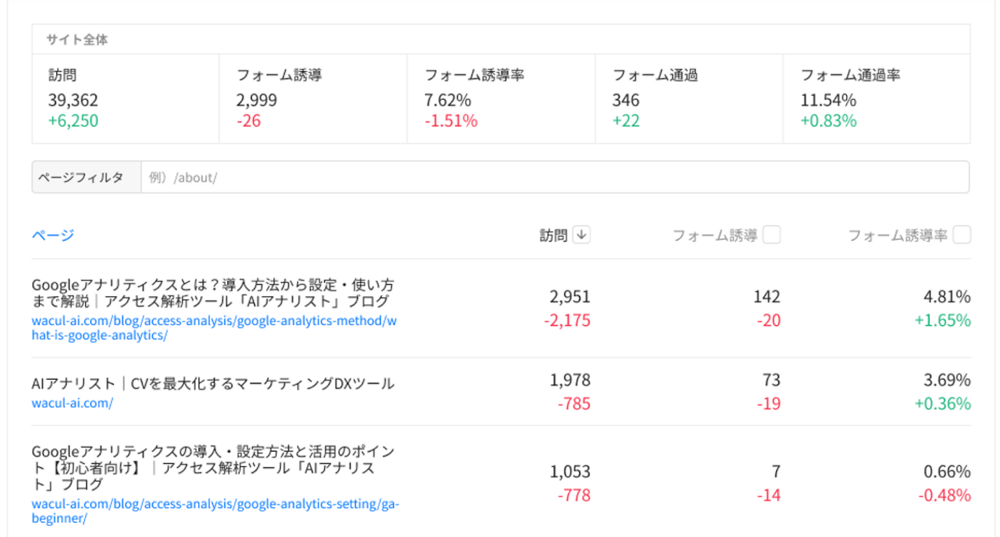The image size is (1000, 537).
Task: Select the フォーム誘導 summary card showing 2,999
Action: pyautogui.click(x=312, y=99)
